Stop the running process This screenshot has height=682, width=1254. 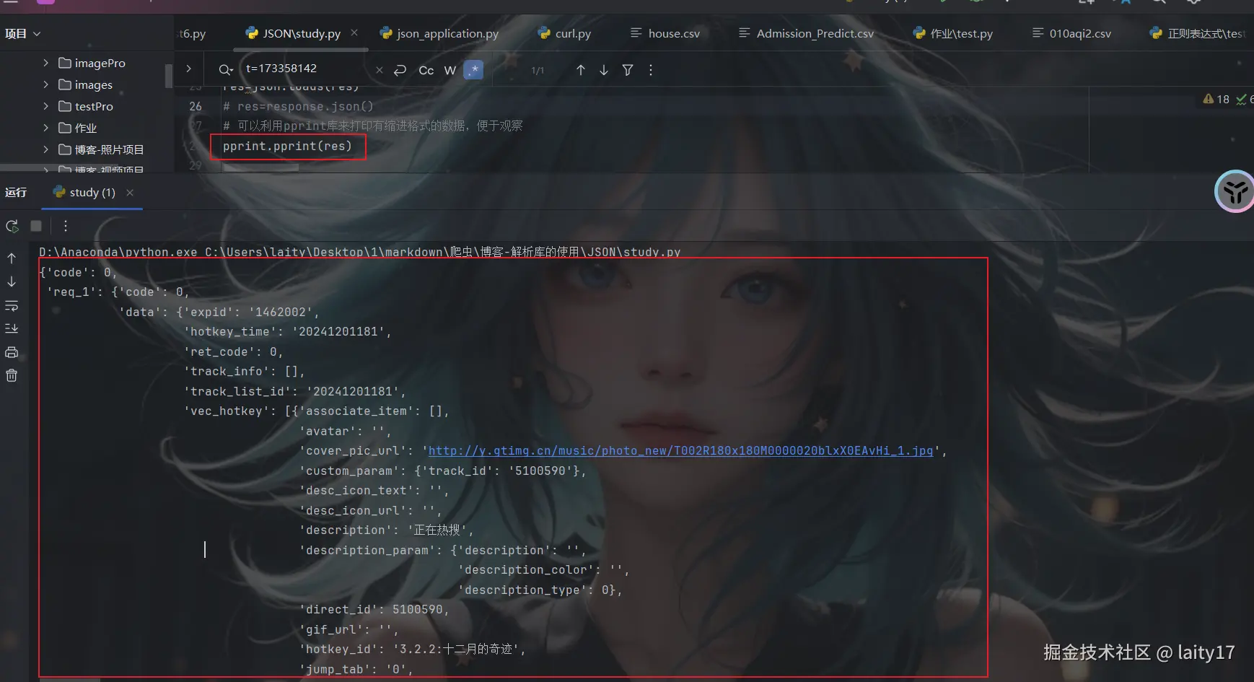36,226
